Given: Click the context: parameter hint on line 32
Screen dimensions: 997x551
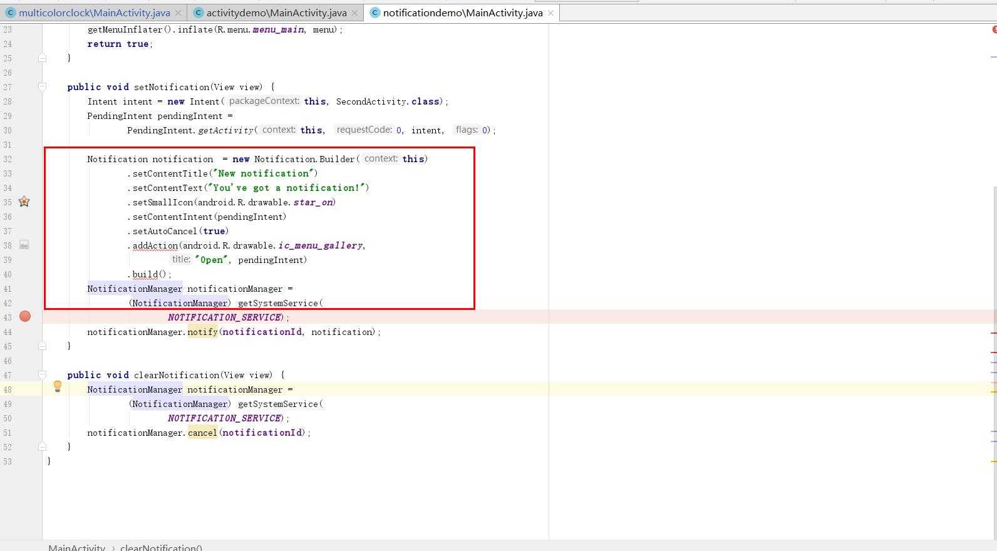Looking at the screenshot, I should tap(381, 158).
